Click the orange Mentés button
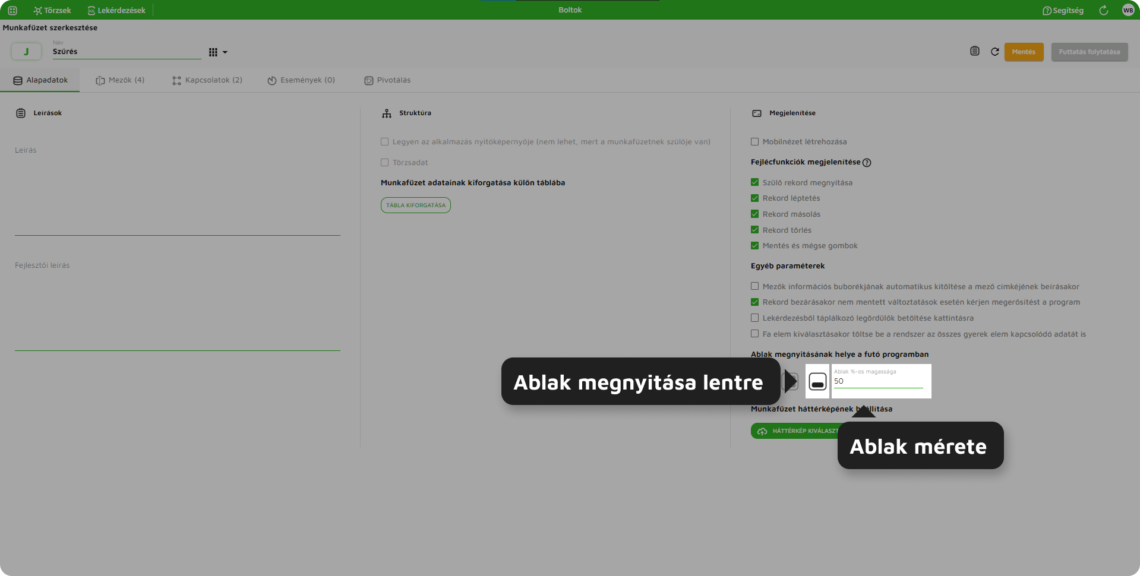 (x=1024, y=52)
